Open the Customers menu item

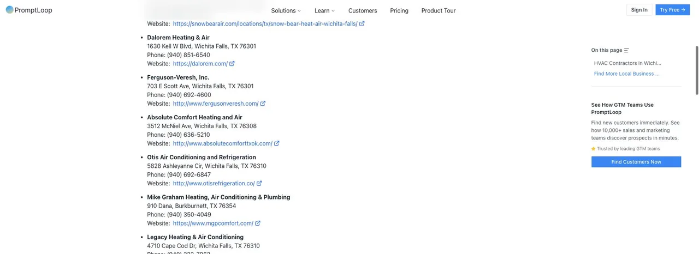pyautogui.click(x=363, y=10)
